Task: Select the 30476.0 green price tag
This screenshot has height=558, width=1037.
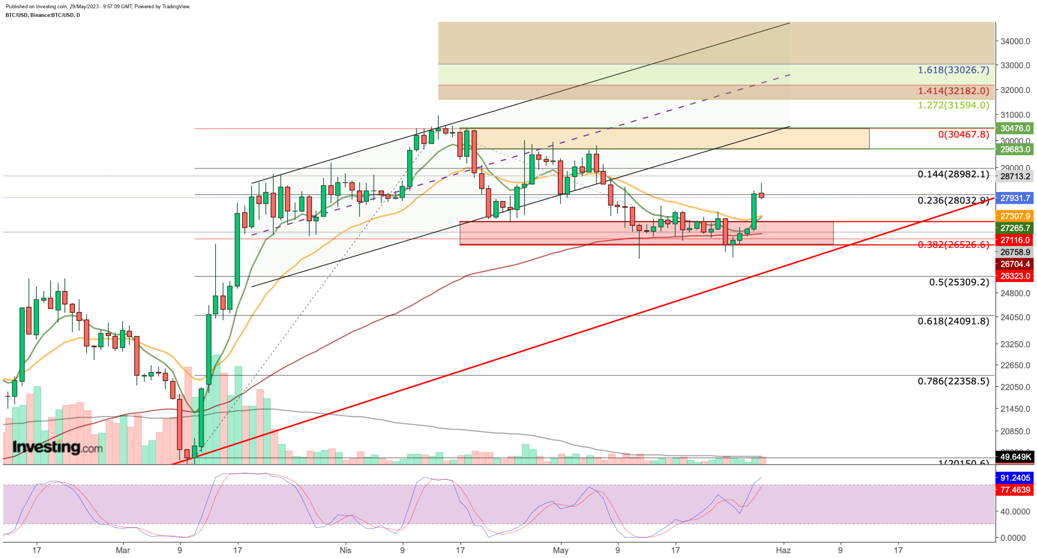Action: click(x=1014, y=128)
